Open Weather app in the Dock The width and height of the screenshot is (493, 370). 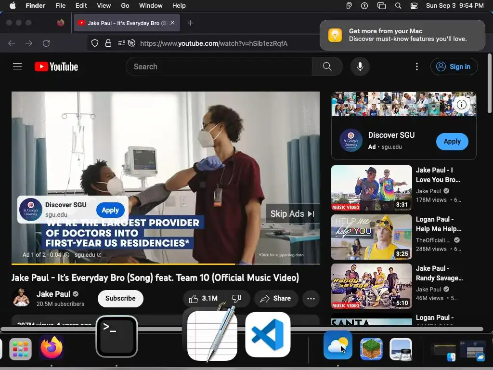337,345
